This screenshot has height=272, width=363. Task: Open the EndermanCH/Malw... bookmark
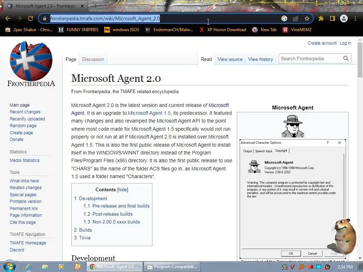click(x=169, y=30)
